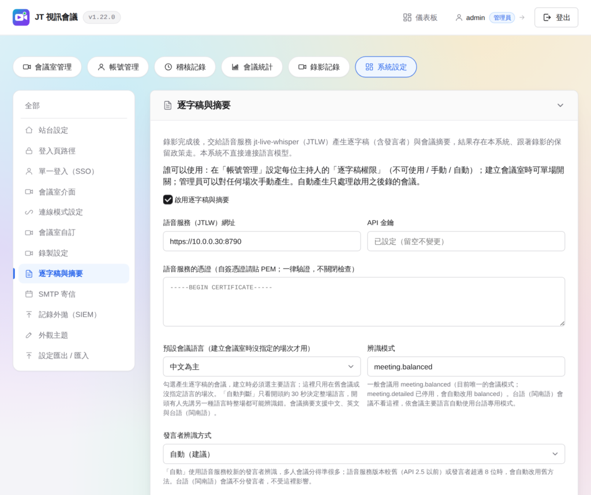This screenshot has height=495, width=591.
Task: Collapse the 逐字稿與摘要 panel with the chevron
Action: tap(560, 105)
